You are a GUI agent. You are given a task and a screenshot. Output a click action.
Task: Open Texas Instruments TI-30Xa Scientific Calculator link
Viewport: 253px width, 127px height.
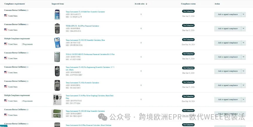tap(82, 83)
